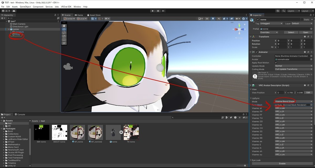Open the Layers dropdown in top toolbar

[293, 11]
